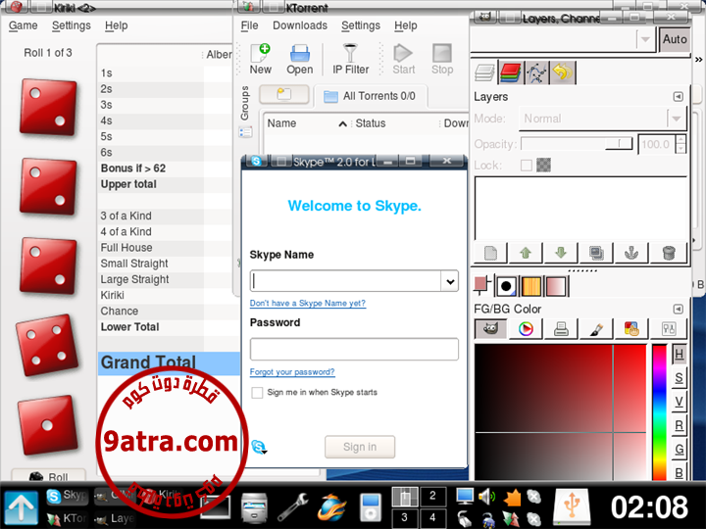Viewport: 706px width, 529px height.
Task: Select the scales color selector tab
Action: pos(669,329)
